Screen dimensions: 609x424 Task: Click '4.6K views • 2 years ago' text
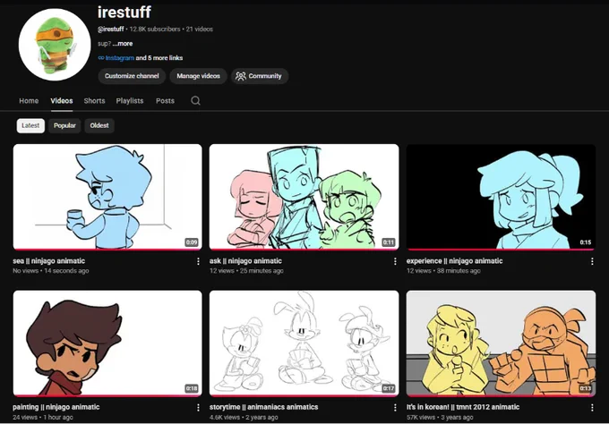pyautogui.click(x=244, y=418)
